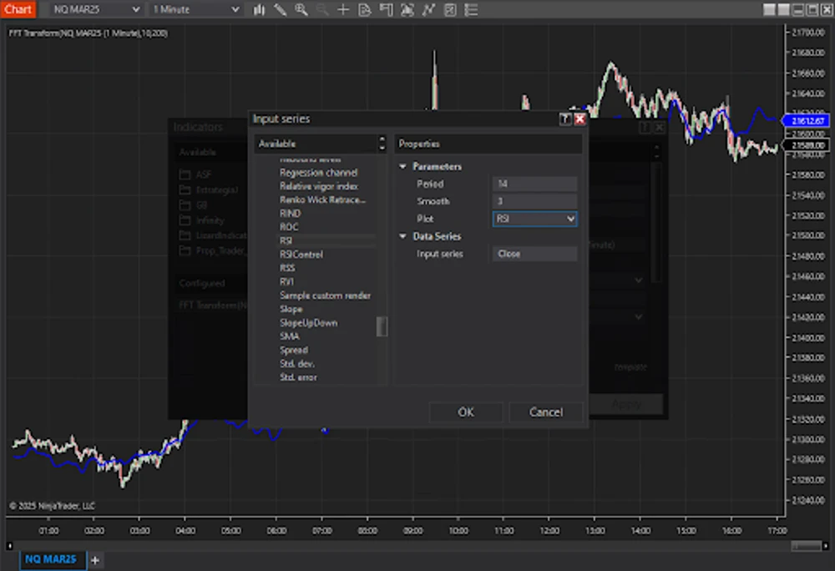The width and height of the screenshot is (835, 571).
Task: Click the chart properties square icon
Action: (x=450, y=9)
